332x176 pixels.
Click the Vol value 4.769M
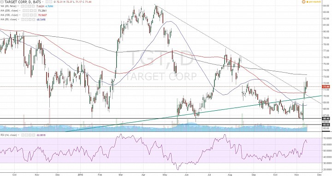tap(49, 6)
